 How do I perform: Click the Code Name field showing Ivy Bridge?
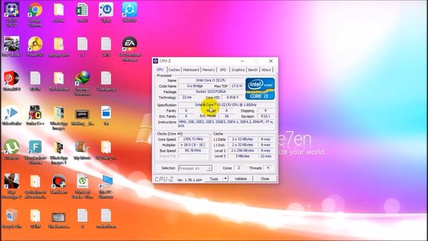195,86
